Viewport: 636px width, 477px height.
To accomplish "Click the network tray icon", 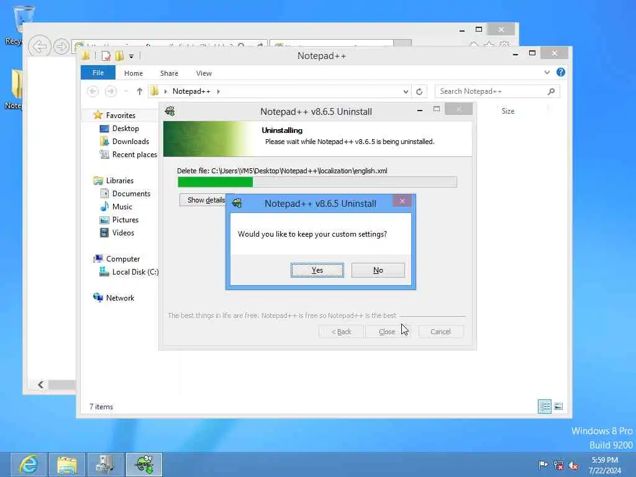I will pyautogui.click(x=558, y=465).
